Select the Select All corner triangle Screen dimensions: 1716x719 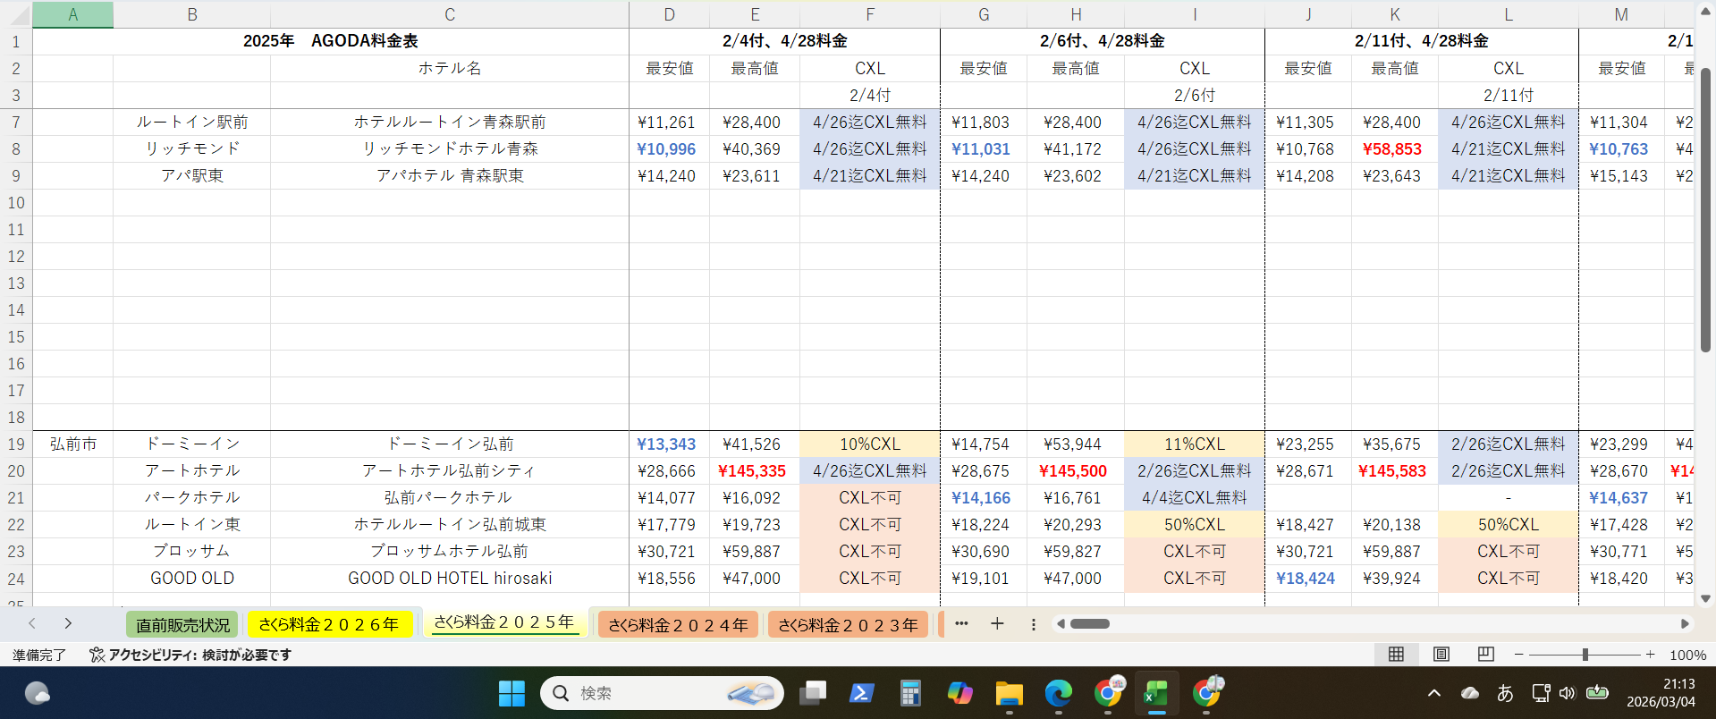pyautogui.click(x=16, y=14)
